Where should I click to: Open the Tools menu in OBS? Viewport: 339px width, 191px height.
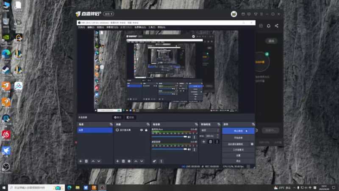coord(152,27)
